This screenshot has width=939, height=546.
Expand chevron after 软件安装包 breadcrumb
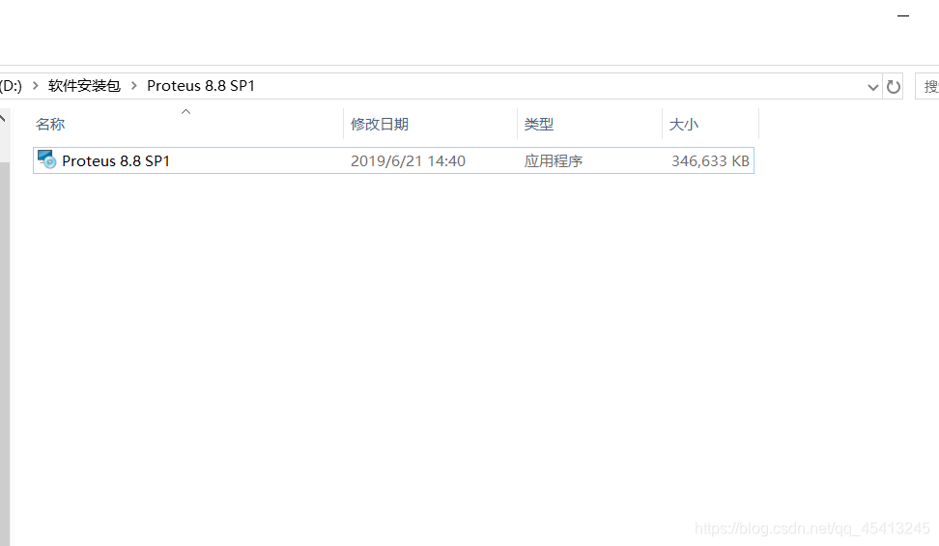click(134, 86)
